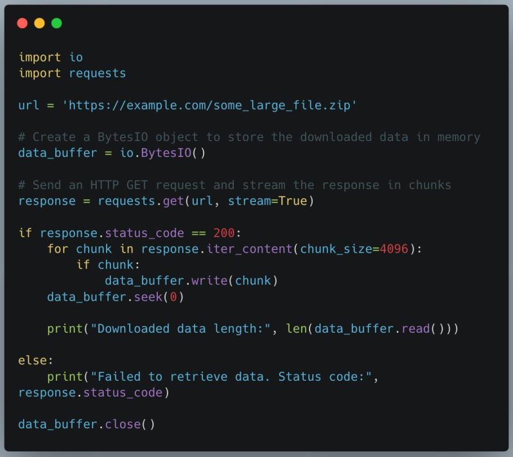The width and height of the screenshot is (513, 457).
Task: Click the string "Failed to retrieve data. Status code:"
Action: click(x=231, y=377)
